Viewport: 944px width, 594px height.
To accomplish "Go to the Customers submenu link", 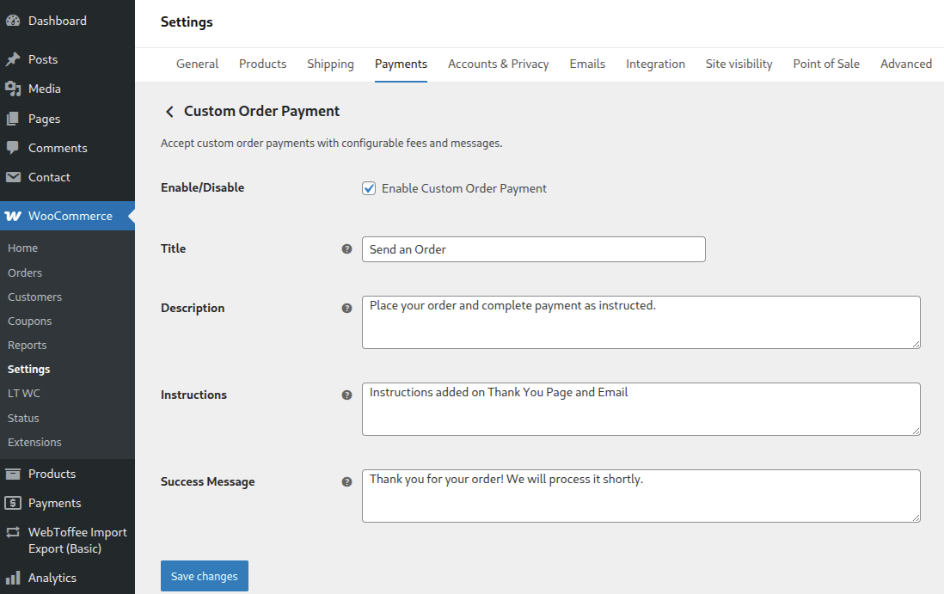I will pyautogui.click(x=35, y=297).
